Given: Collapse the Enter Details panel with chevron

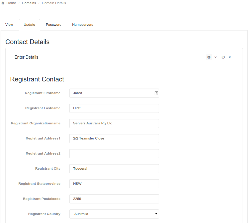Looking at the screenshot, I should tap(216, 57).
